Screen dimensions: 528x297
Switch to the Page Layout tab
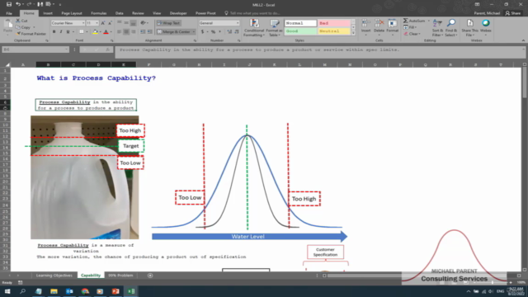click(72, 13)
